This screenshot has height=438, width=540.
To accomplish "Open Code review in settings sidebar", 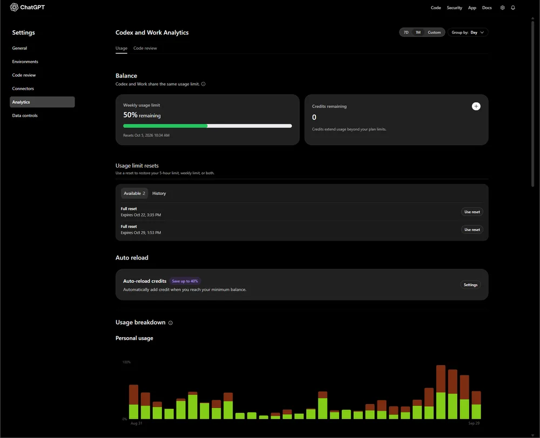I will click(x=24, y=75).
